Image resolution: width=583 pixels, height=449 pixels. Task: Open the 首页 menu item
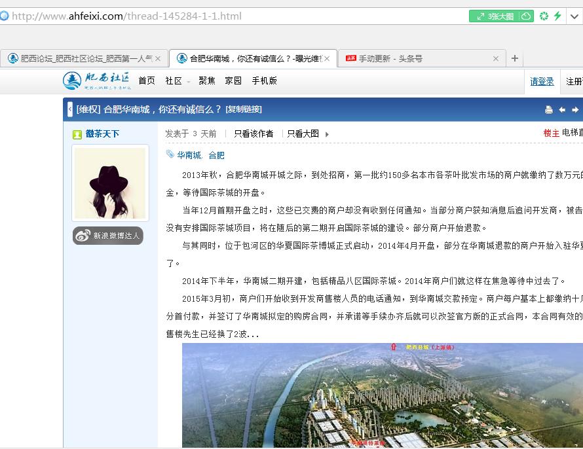(145, 81)
